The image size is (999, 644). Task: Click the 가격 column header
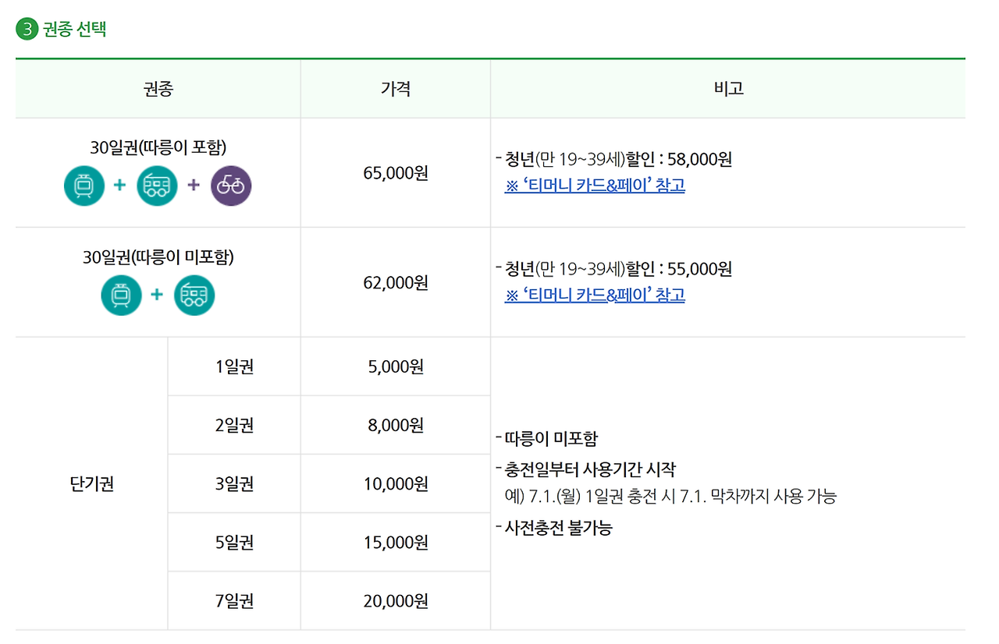396,89
